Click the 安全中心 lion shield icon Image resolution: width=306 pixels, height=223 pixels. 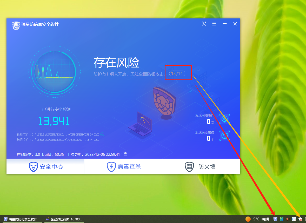(x=33, y=167)
